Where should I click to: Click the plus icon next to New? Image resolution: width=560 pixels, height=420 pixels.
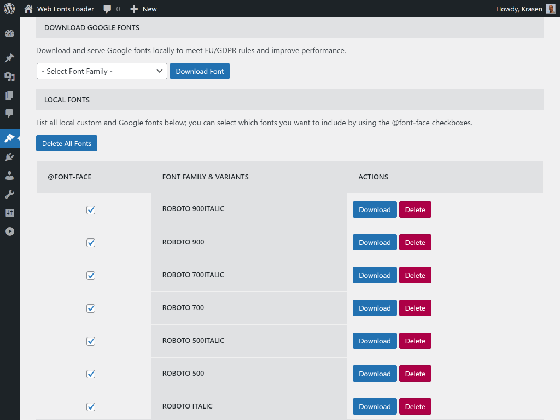[134, 9]
